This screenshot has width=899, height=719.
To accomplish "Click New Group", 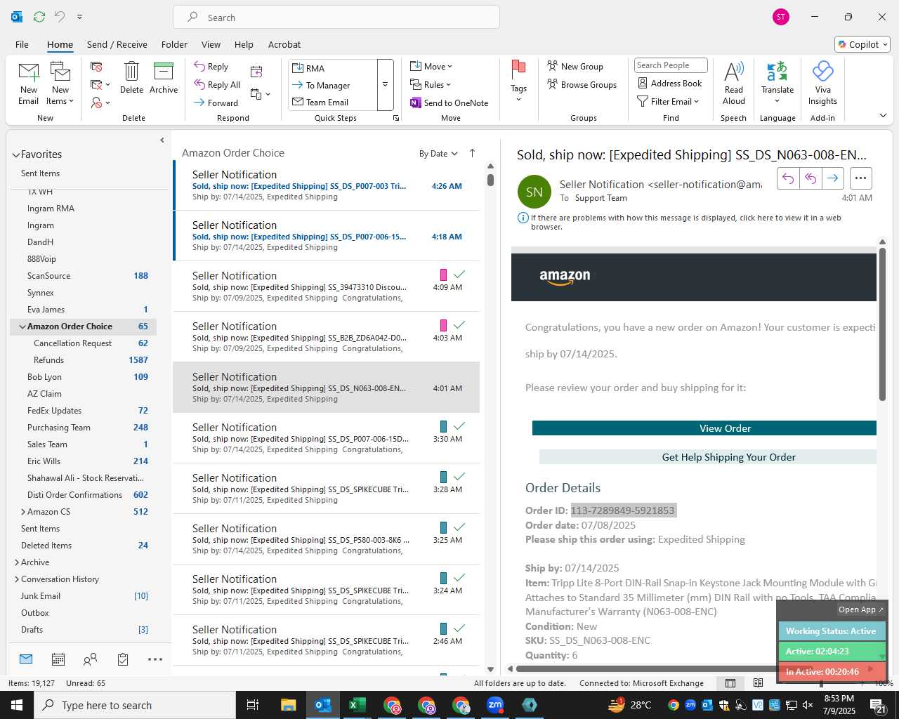I will [575, 67].
